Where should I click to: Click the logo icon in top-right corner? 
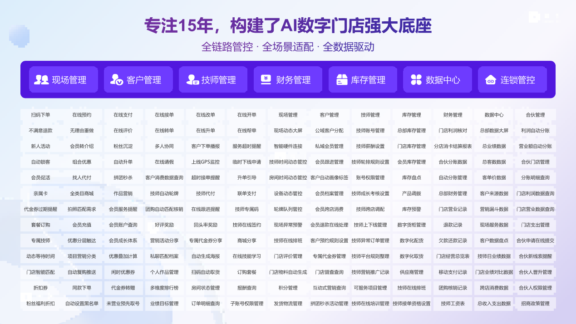tap(534, 17)
